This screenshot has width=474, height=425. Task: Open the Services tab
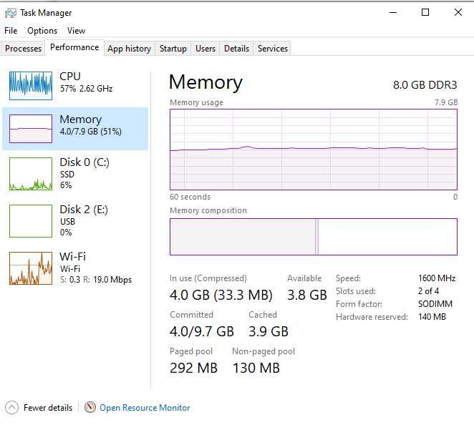(273, 49)
